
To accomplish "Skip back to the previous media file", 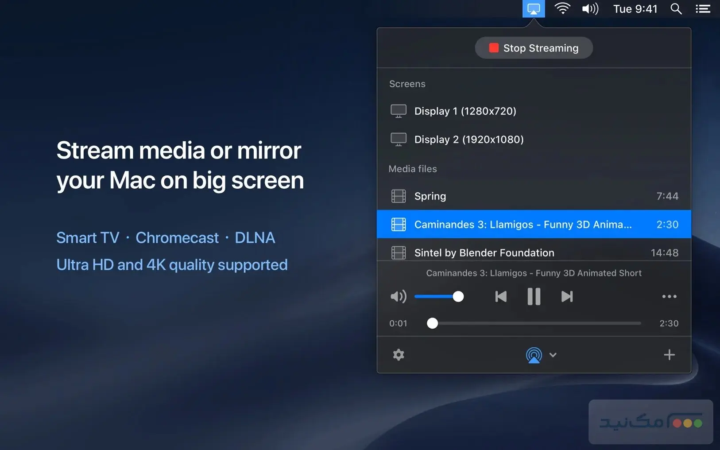I will (x=500, y=296).
